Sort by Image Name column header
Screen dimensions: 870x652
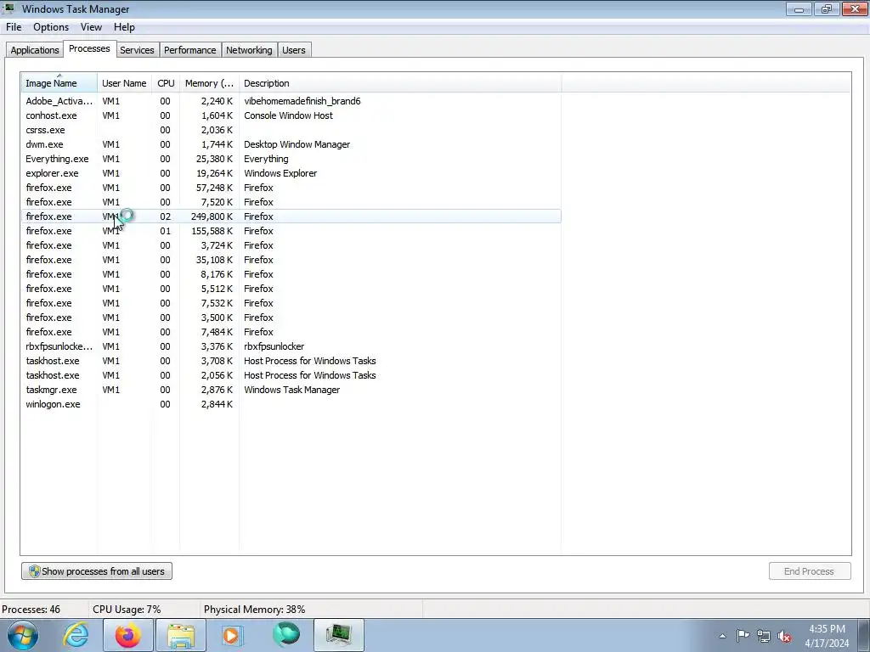click(59, 83)
